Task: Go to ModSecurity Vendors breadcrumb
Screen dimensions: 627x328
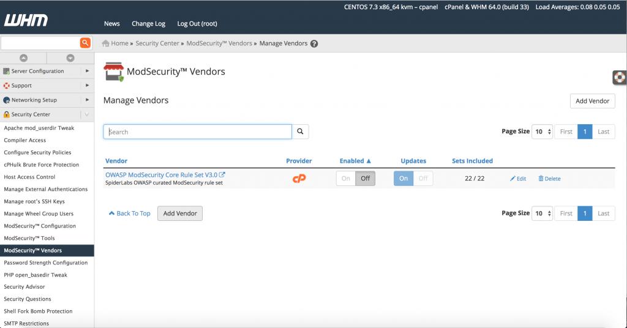Action: pos(219,43)
